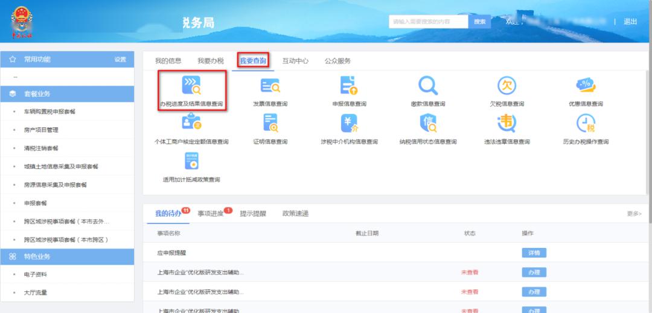This screenshot has height=313, width=652.
Task: Open the 欠税信息查询 icon
Action: click(x=507, y=85)
